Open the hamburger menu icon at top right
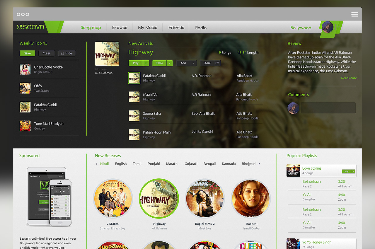The width and height of the screenshot is (375, 249). [354, 14]
